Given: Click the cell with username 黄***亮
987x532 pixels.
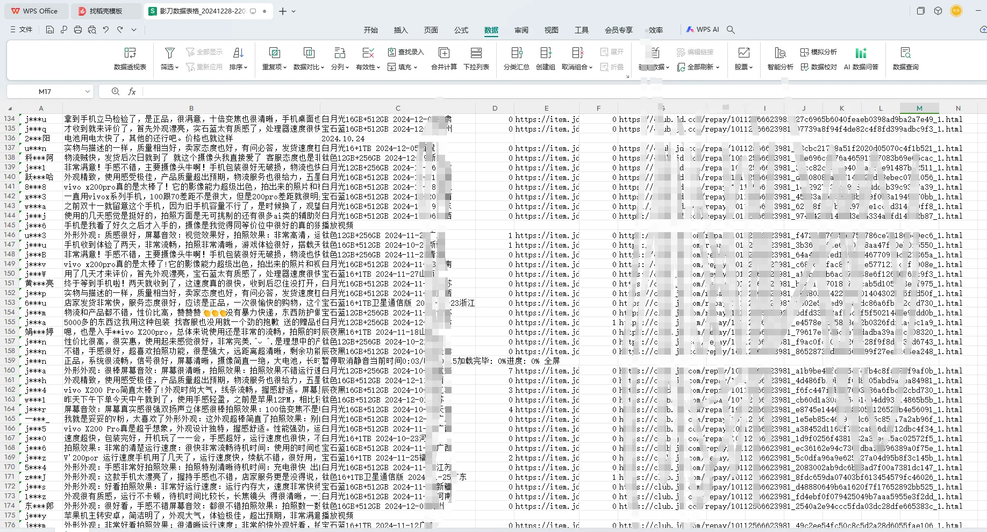Looking at the screenshot, I should 41,284.
